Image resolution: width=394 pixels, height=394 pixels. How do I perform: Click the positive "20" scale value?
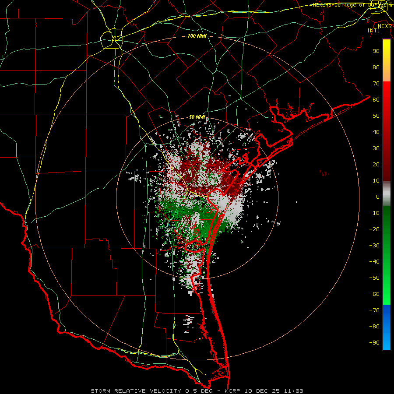(x=376, y=164)
